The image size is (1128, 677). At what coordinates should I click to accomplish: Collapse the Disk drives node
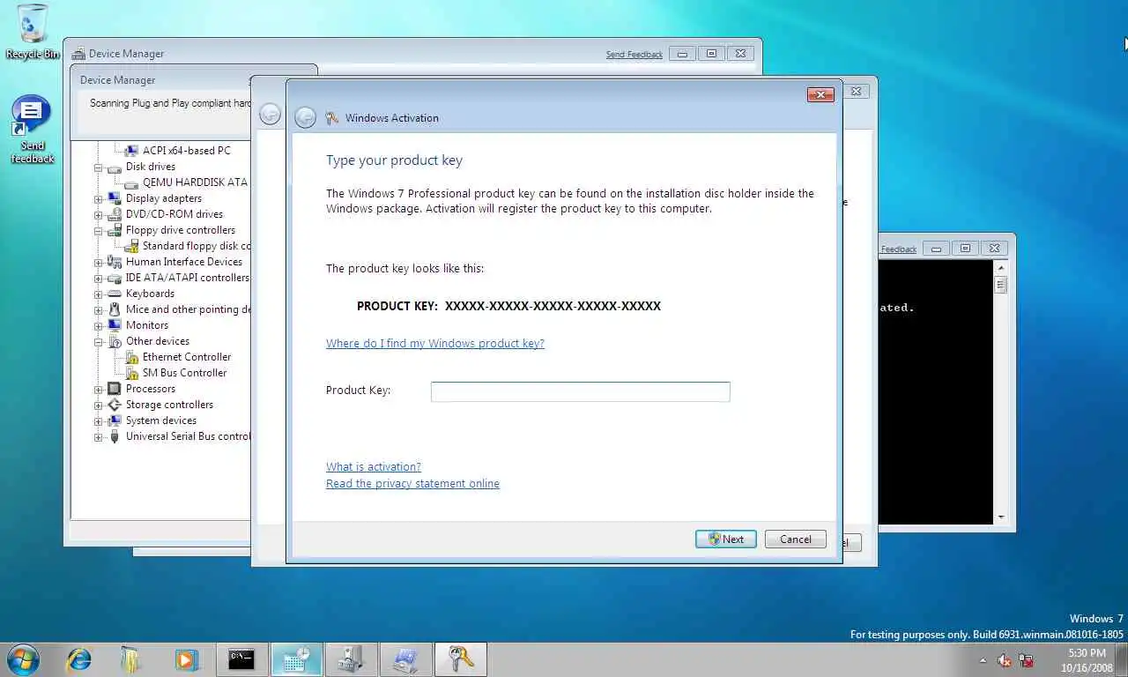(x=99, y=167)
